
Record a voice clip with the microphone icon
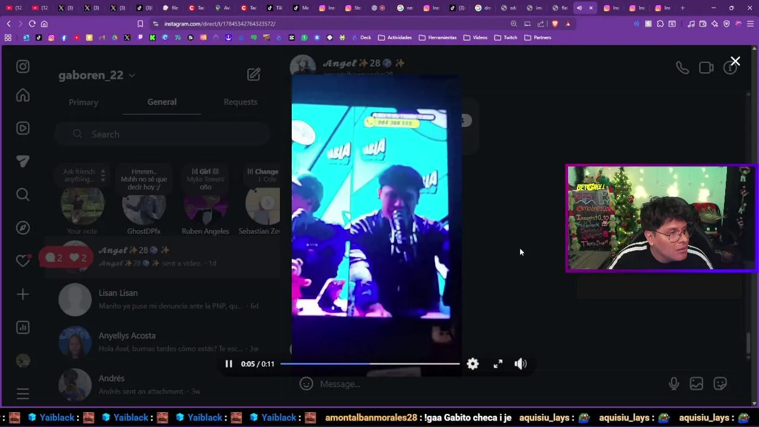[x=674, y=384]
